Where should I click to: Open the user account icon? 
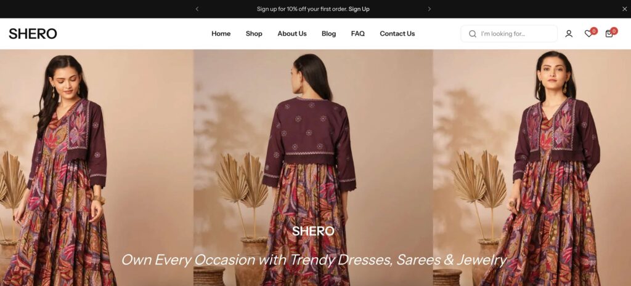click(569, 34)
